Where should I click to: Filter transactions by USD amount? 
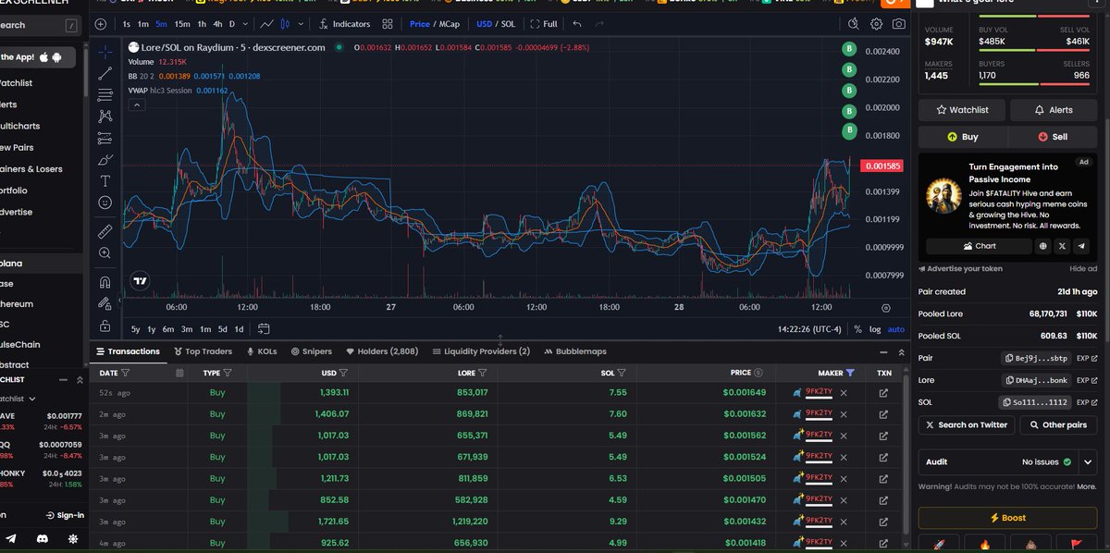[343, 373]
